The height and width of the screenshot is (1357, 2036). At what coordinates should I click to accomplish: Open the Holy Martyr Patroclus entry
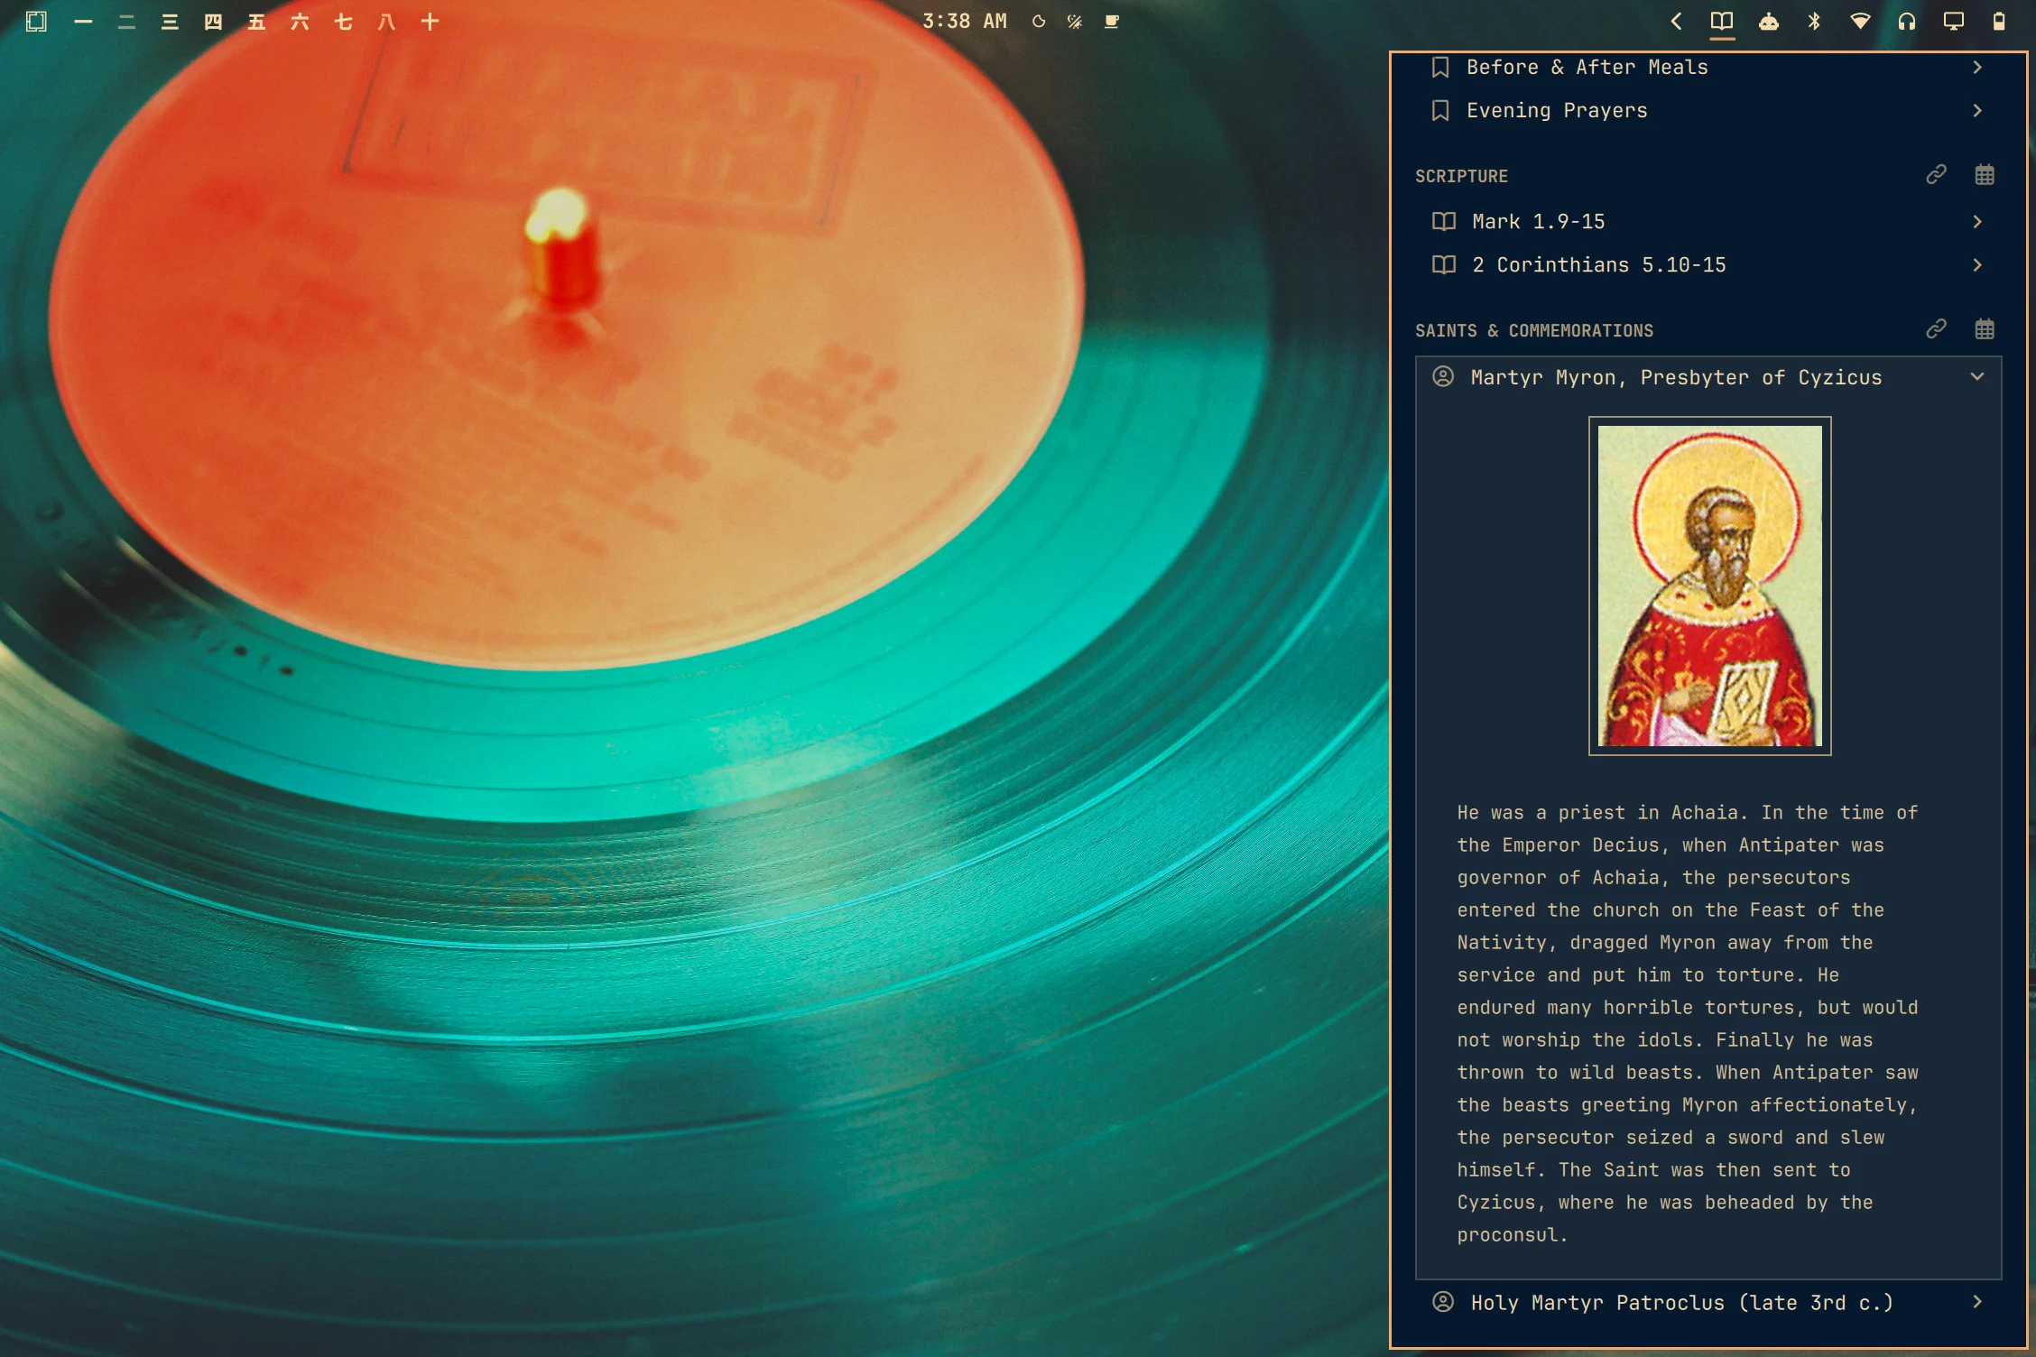(1708, 1302)
